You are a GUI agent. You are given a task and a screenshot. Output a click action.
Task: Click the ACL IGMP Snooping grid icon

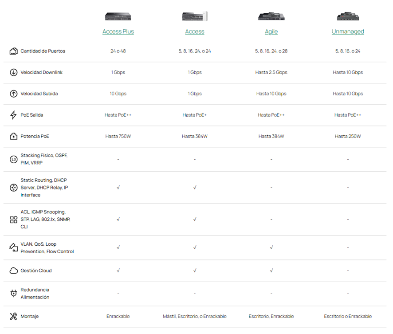click(13, 219)
